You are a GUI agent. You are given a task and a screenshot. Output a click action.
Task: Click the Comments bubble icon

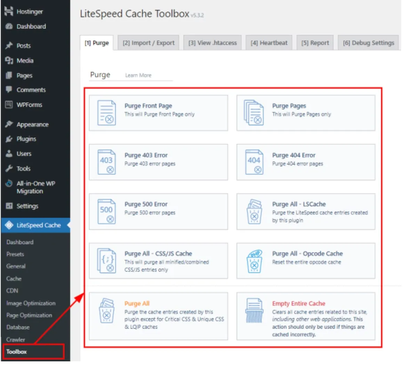click(x=9, y=89)
